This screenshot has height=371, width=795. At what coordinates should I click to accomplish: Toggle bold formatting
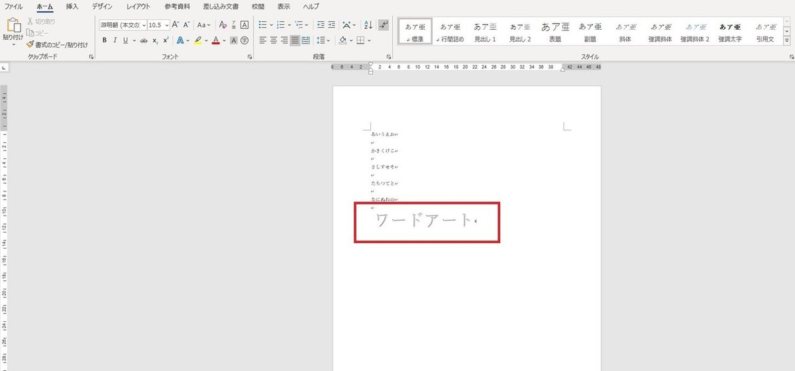point(105,40)
